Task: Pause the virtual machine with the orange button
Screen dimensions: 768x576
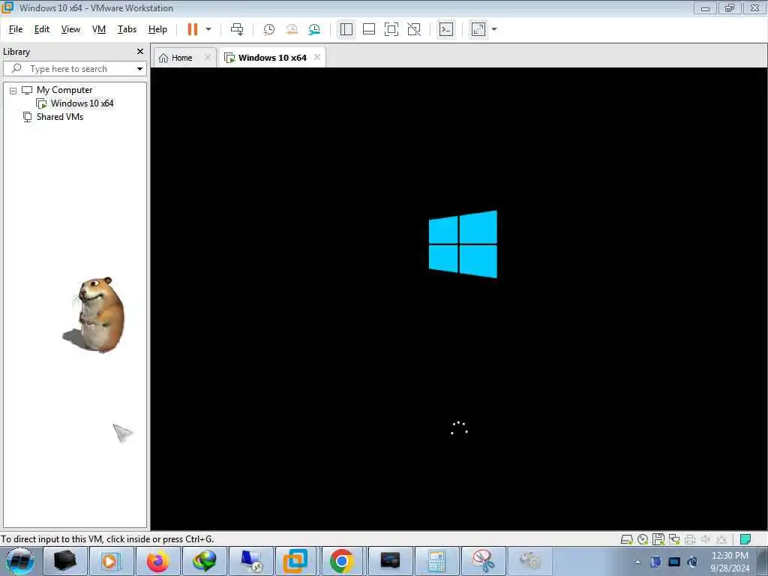Action: pyautogui.click(x=193, y=29)
